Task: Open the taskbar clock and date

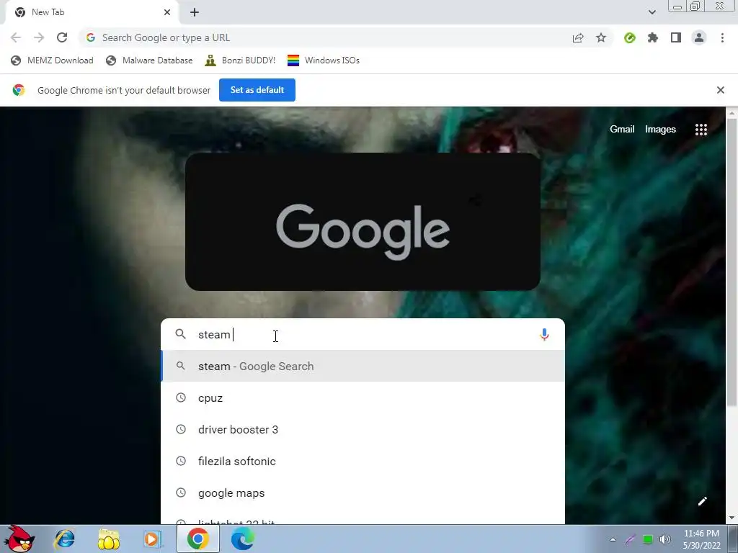Action: (701, 539)
